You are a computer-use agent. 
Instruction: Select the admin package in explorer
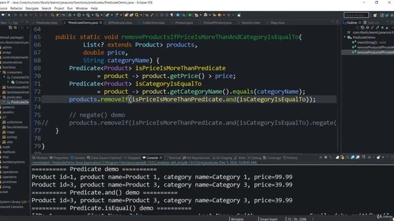click(x=7, y=47)
